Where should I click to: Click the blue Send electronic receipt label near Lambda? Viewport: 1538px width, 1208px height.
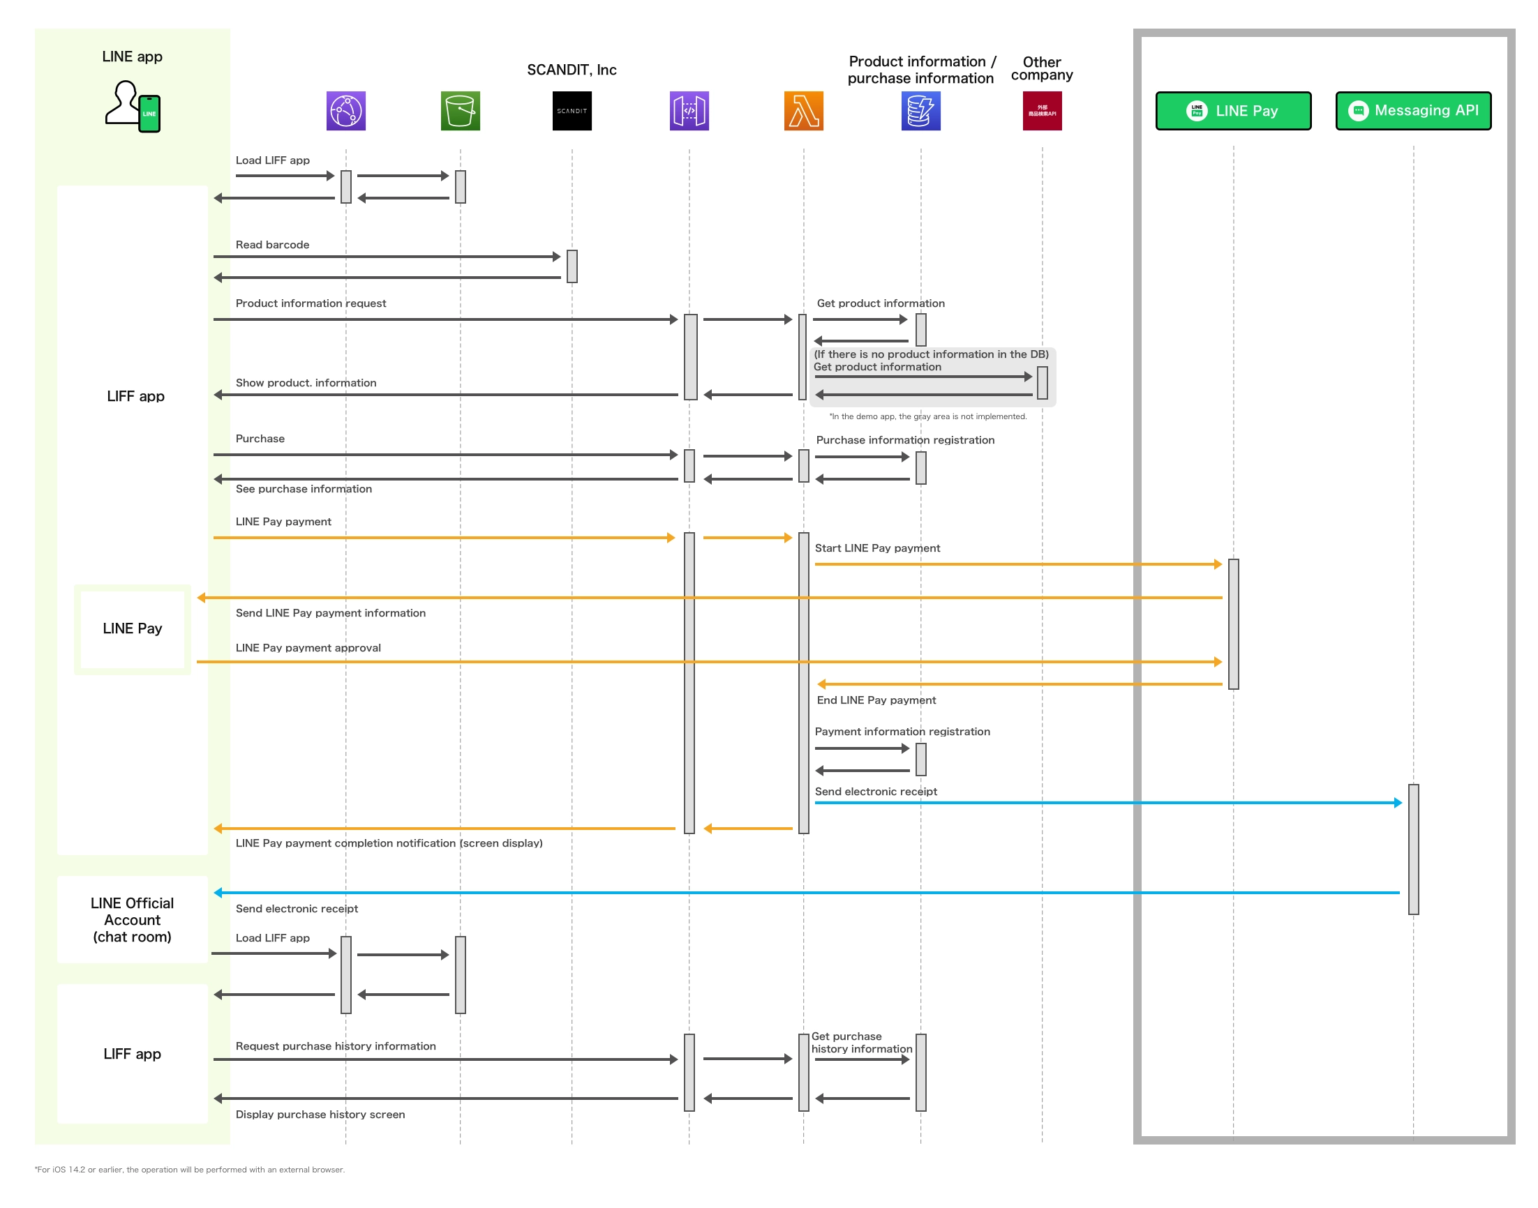click(x=876, y=792)
